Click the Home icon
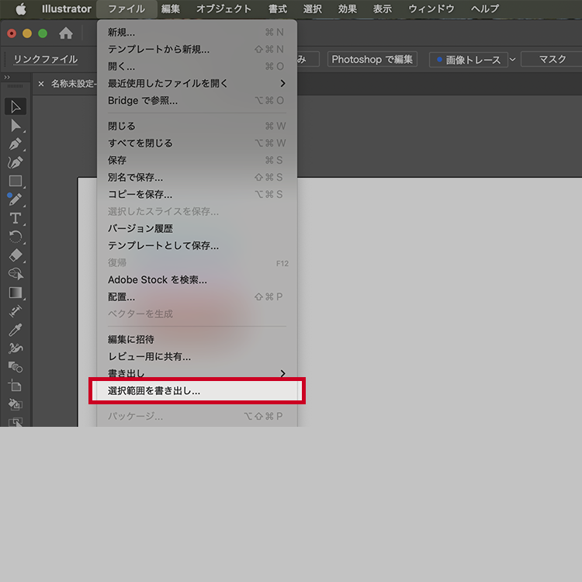This screenshot has height=582, width=582. pyautogui.click(x=66, y=33)
